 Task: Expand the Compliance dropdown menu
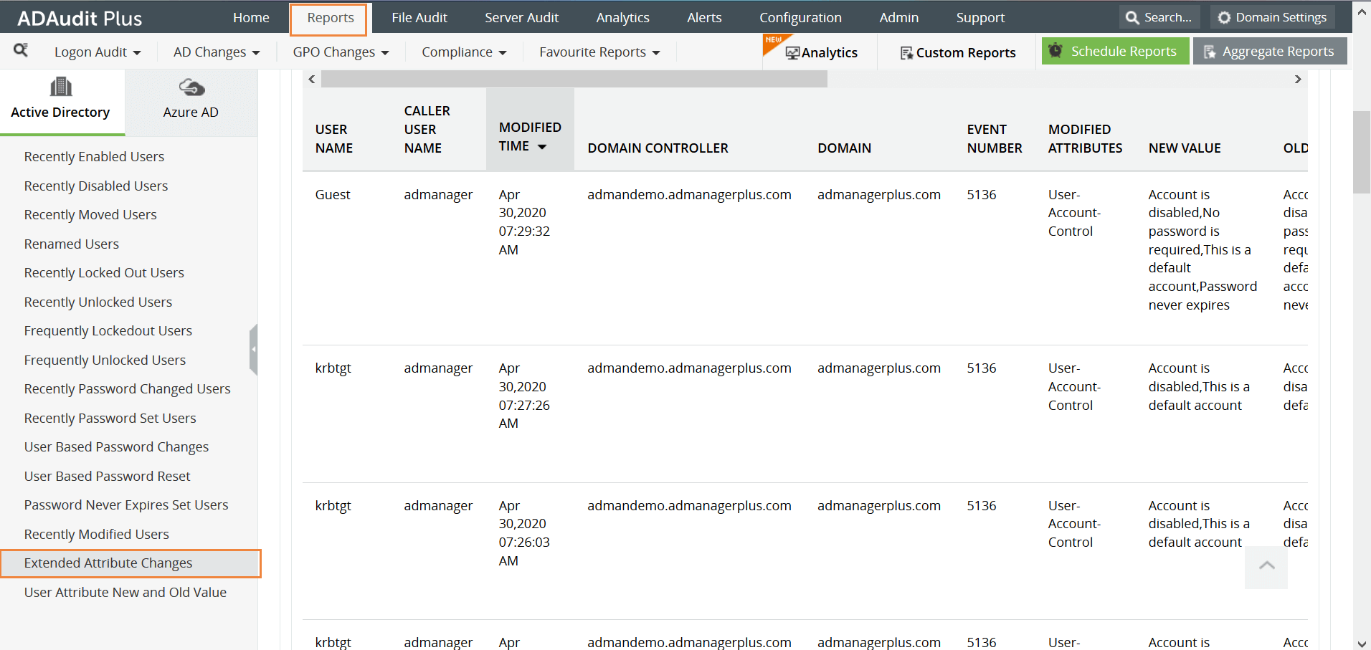pyautogui.click(x=464, y=52)
